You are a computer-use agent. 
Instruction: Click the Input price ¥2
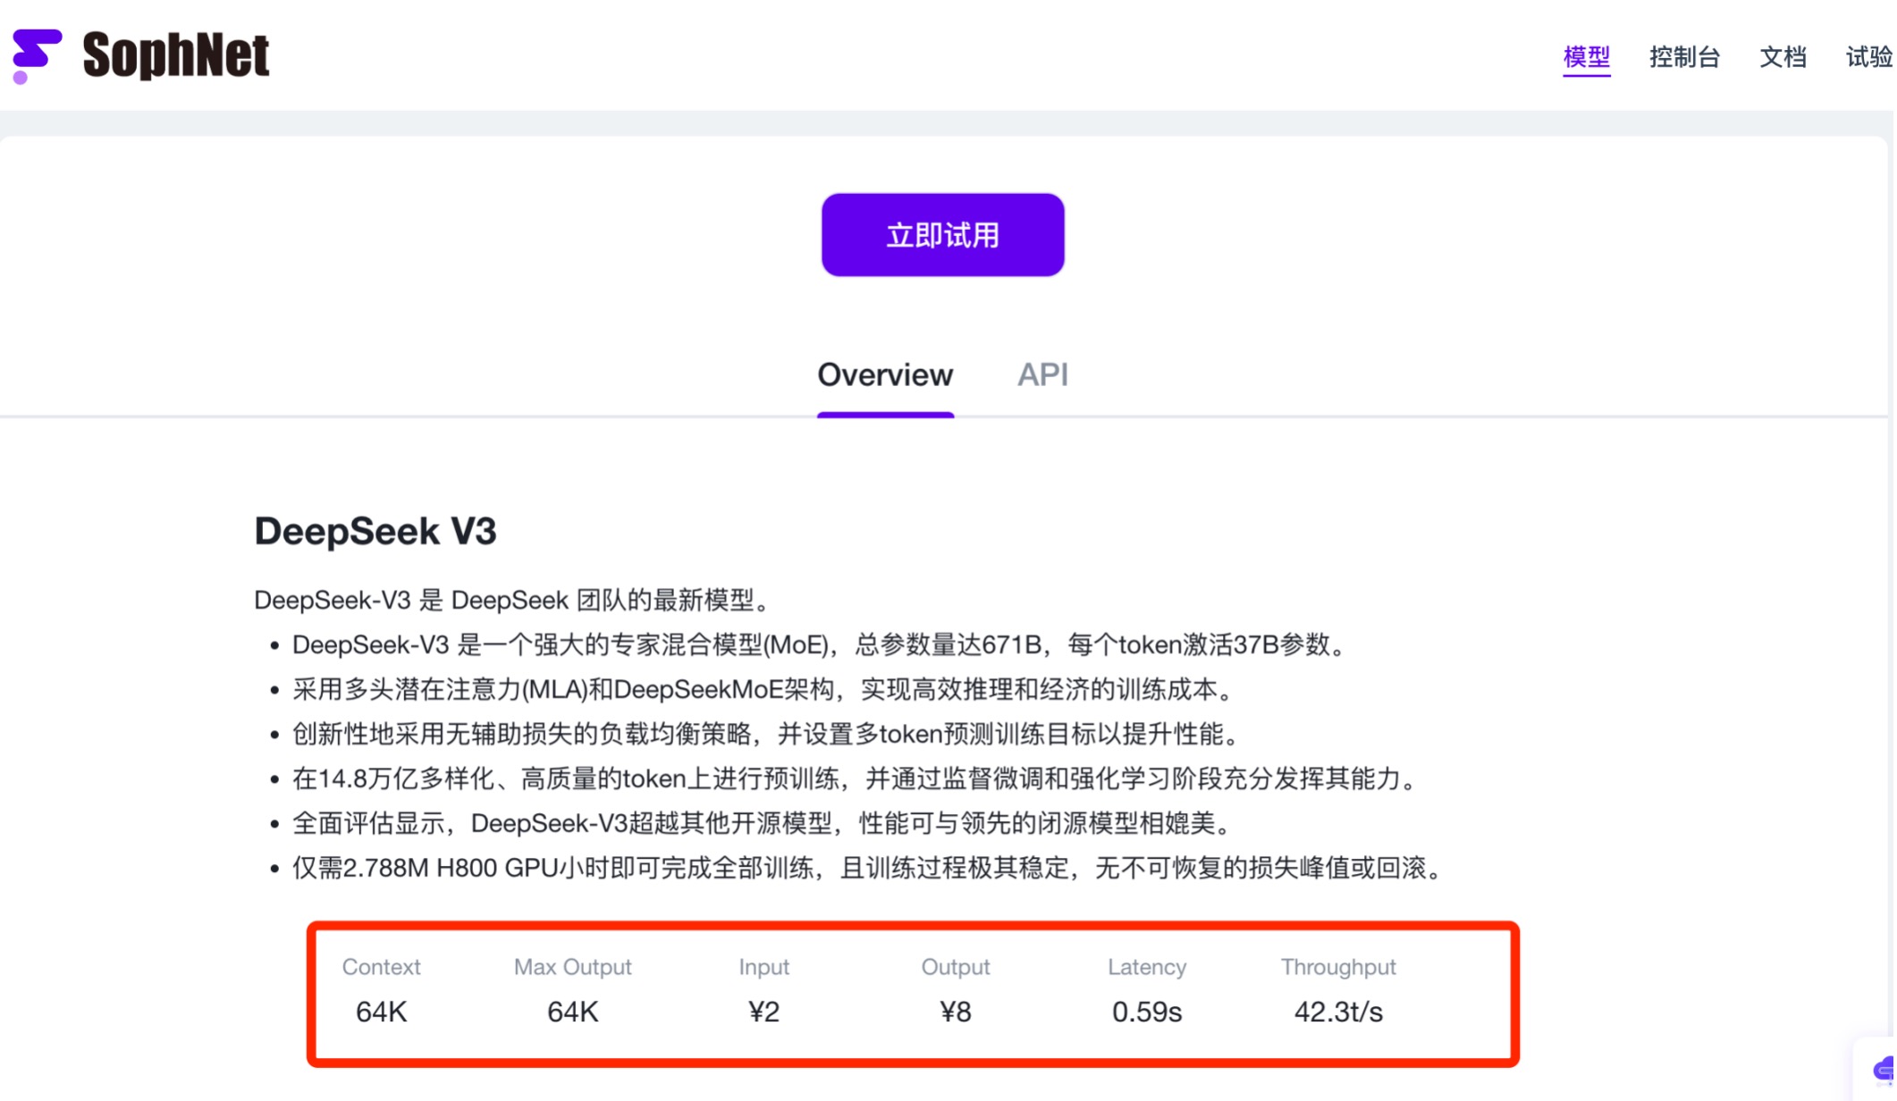pyautogui.click(x=763, y=1012)
